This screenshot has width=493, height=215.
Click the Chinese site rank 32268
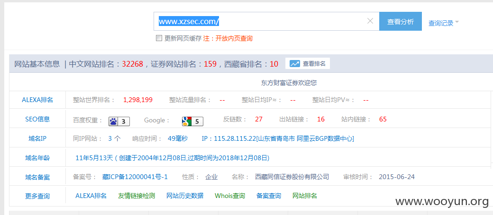point(133,64)
